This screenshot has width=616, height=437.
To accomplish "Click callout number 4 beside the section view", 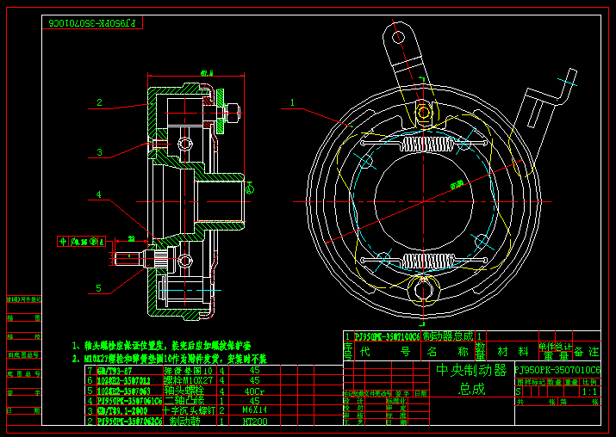I will pos(98,194).
